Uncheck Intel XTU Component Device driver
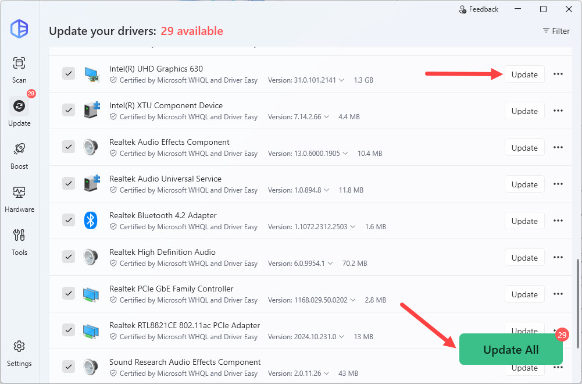 click(69, 111)
